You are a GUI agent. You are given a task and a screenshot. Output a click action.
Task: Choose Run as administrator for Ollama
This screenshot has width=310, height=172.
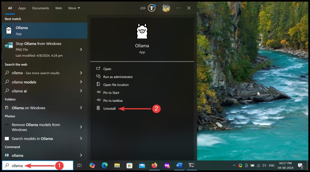tap(118, 77)
